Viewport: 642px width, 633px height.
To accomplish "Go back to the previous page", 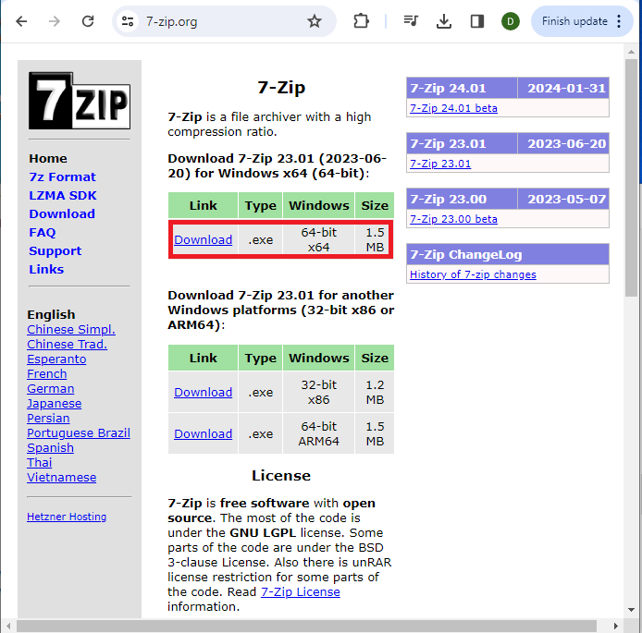I will pos(21,21).
